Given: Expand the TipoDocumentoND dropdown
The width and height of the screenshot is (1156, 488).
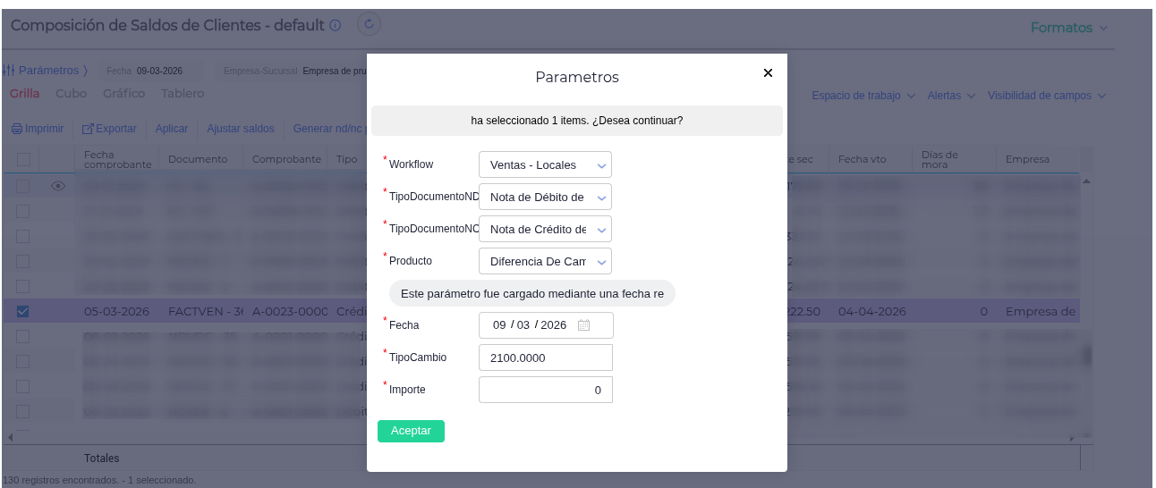Looking at the screenshot, I should pyautogui.click(x=545, y=197).
